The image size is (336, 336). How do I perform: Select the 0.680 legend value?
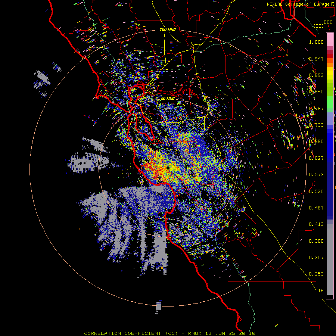coord(316,141)
